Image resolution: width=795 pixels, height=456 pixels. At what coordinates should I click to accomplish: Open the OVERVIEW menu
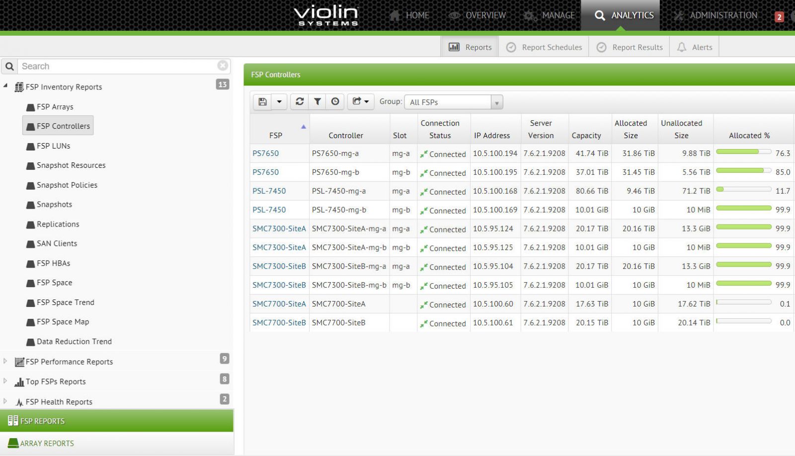point(477,15)
